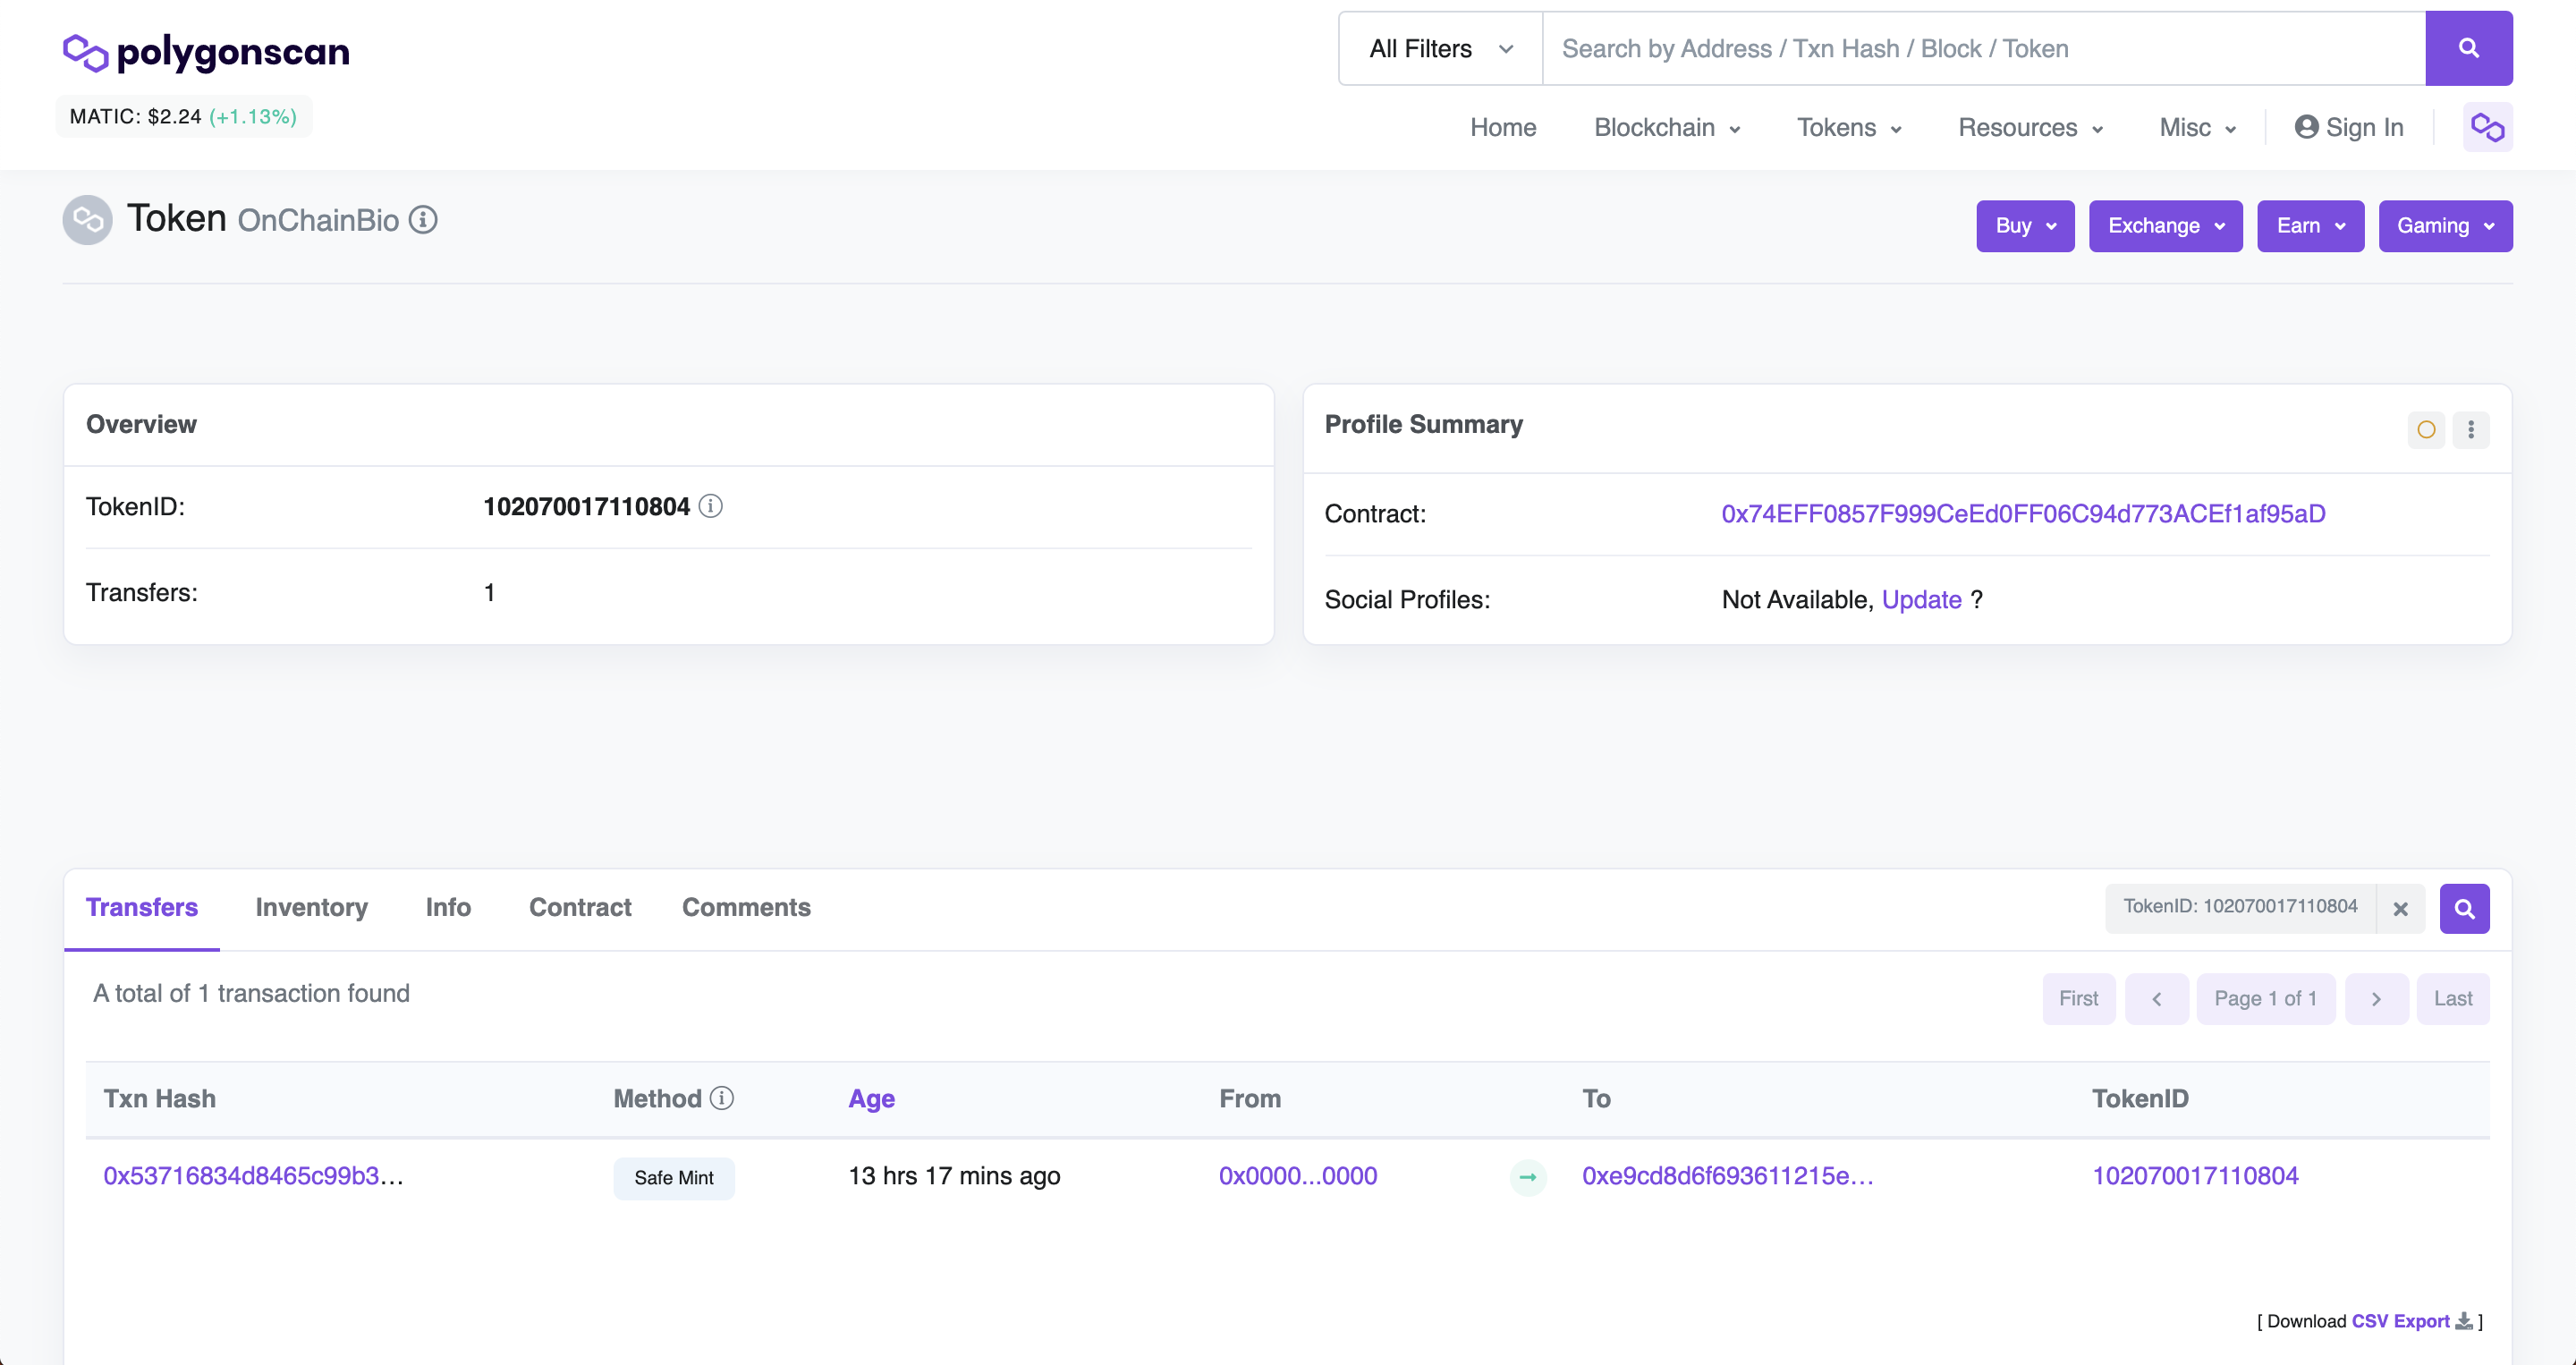Screen dimensions: 2576x1365
Task: Click the purple search magnifier button in header
Action: coord(2467,48)
